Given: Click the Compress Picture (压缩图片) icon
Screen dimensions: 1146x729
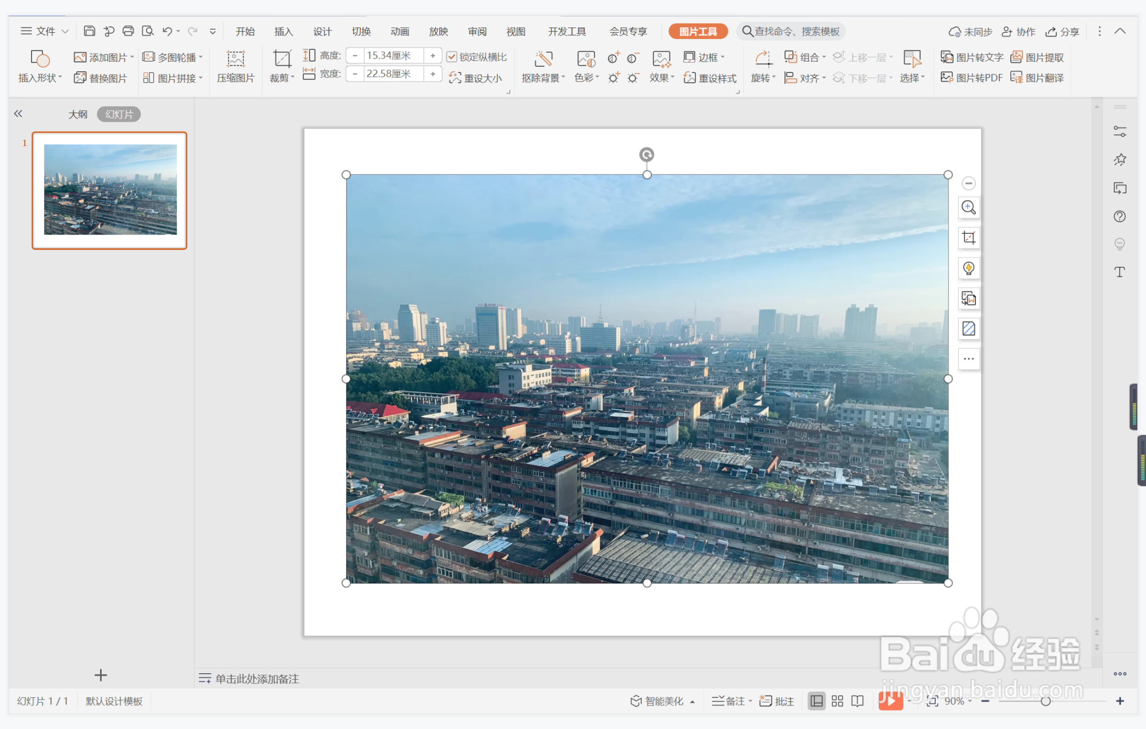Looking at the screenshot, I should click(x=235, y=59).
